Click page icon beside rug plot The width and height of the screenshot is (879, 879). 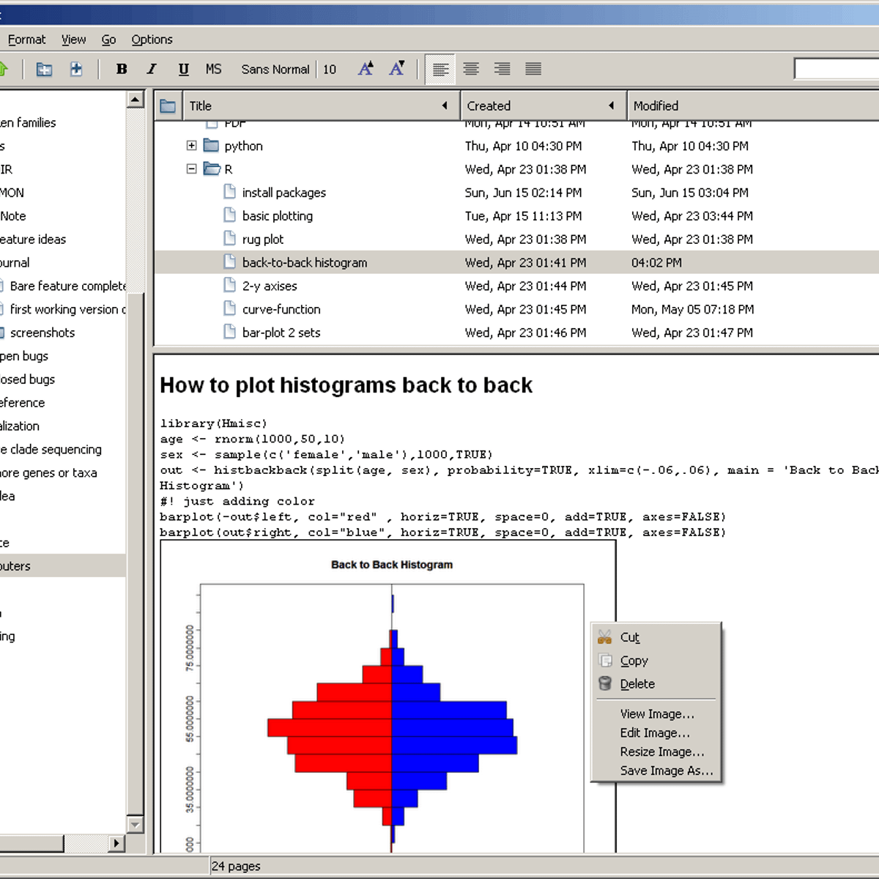229,239
